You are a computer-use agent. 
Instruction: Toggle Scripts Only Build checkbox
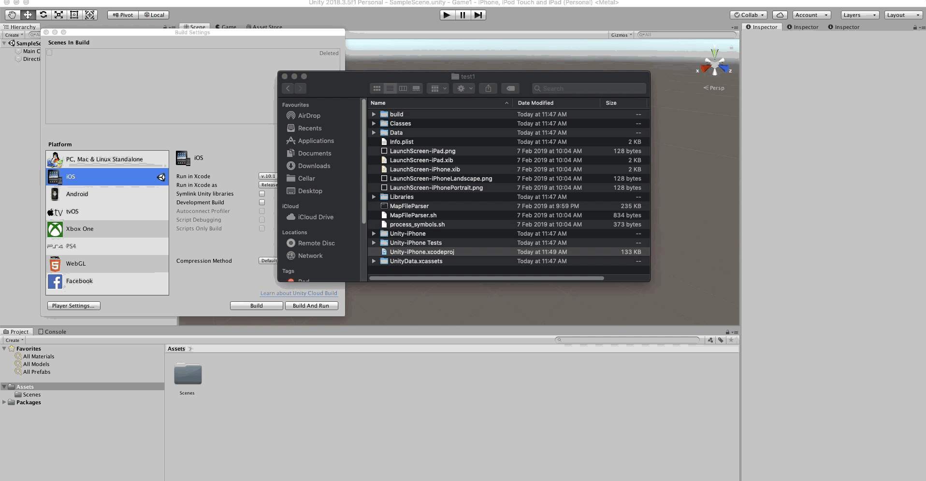[x=262, y=228]
